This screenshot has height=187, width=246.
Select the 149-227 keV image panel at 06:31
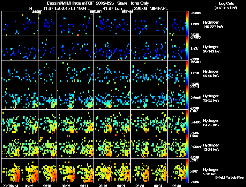coord(158,24)
